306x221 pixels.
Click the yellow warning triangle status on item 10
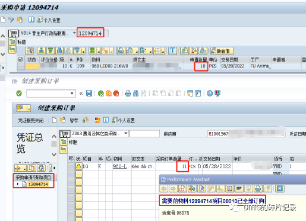79,166
